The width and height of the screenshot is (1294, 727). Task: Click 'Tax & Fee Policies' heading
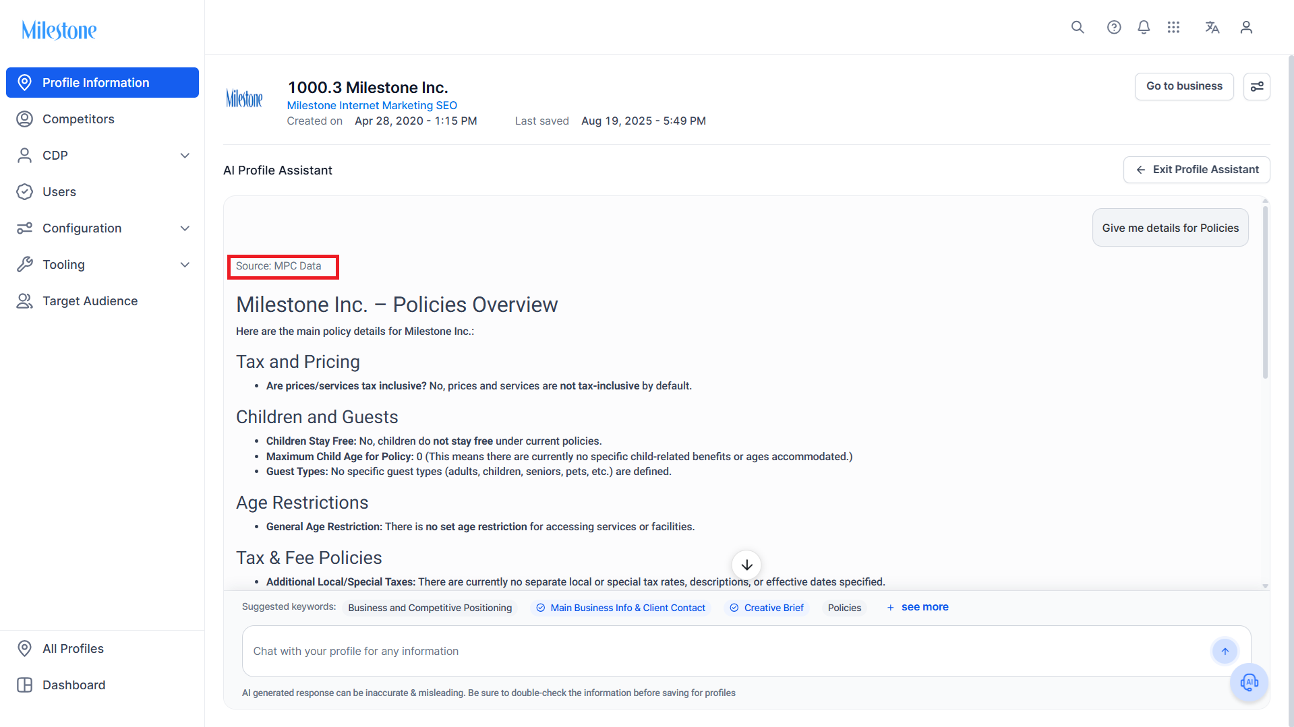point(309,558)
